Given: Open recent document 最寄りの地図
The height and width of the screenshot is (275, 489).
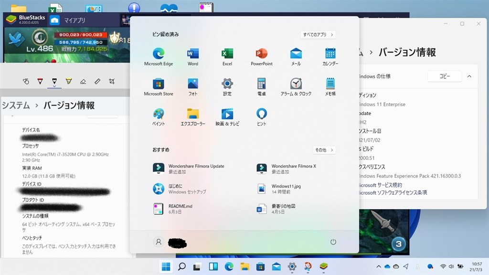Looking at the screenshot, I should pos(276,209).
